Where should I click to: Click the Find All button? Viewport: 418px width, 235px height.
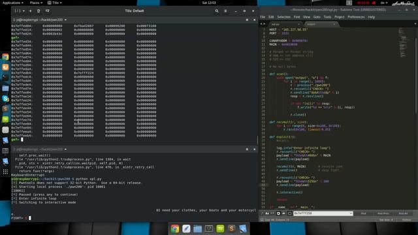click(403, 213)
